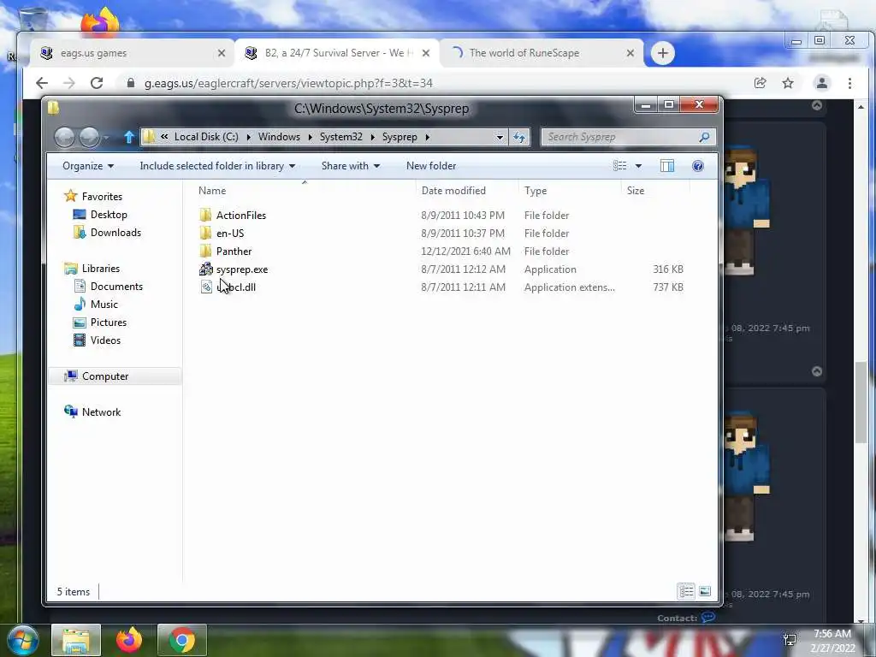The width and height of the screenshot is (876, 657).
Task: Click the blue Up arrow in Explorer
Action: [128, 137]
